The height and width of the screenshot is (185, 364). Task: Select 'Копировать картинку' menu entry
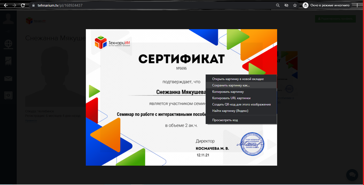(x=241, y=92)
